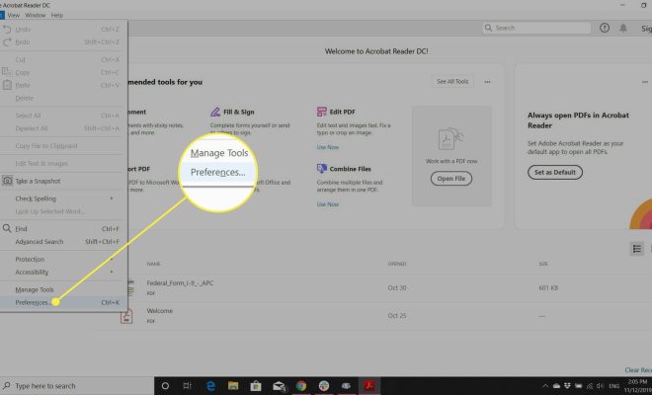Expand the Protection submenu arrow
This screenshot has height=395, width=652.
(x=112, y=259)
